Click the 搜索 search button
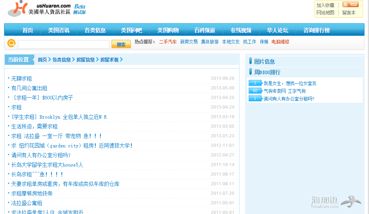The width and height of the screenshot is (369, 214). (x=121, y=44)
